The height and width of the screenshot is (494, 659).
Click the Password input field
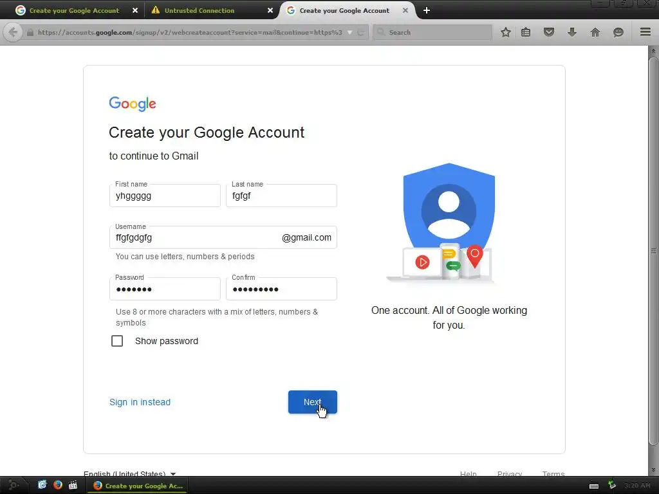click(165, 289)
